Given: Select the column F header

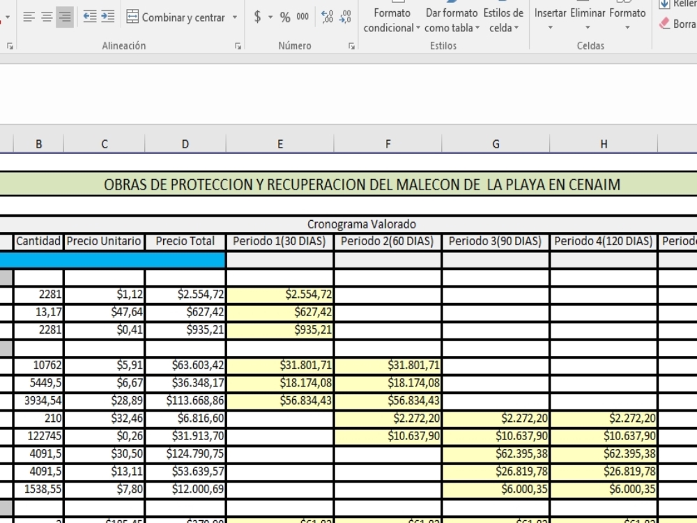Looking at the screenshot, I should [388, 144].
